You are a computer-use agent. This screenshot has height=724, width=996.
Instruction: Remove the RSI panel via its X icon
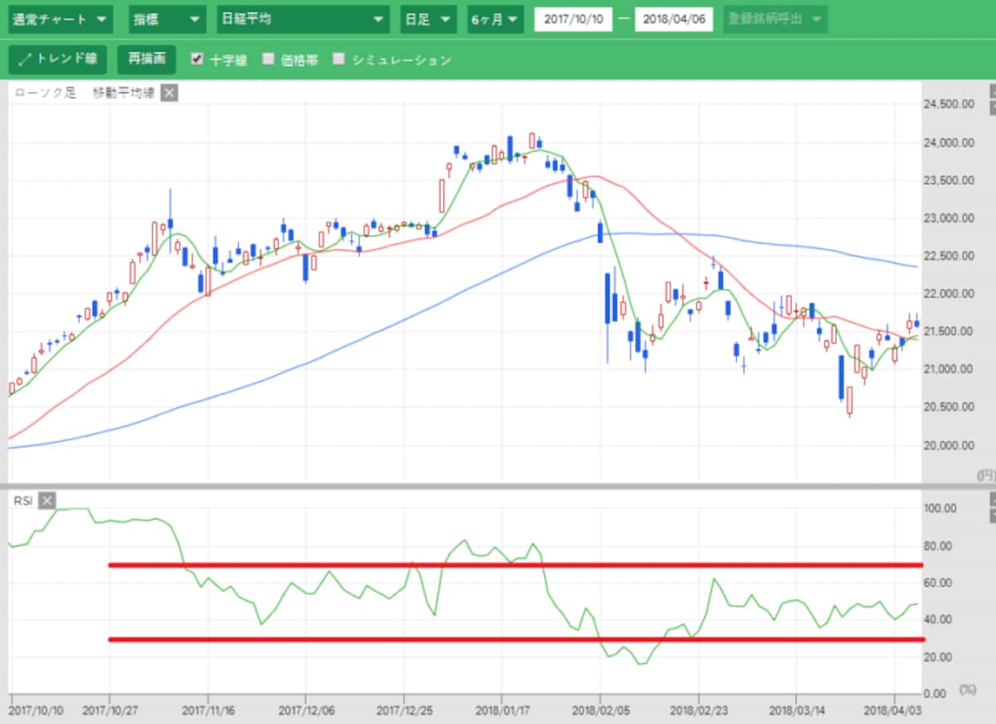point(47,500)
